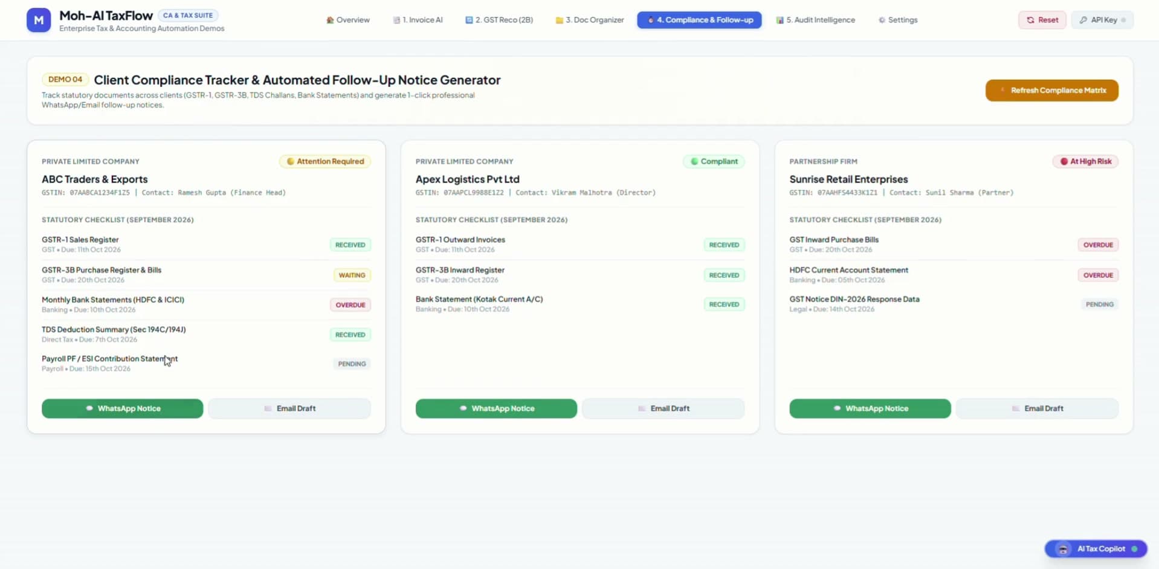Open Email Draft for Apex Logistics Pvt Ltd

pyautogui.click(x=663, y=408)
